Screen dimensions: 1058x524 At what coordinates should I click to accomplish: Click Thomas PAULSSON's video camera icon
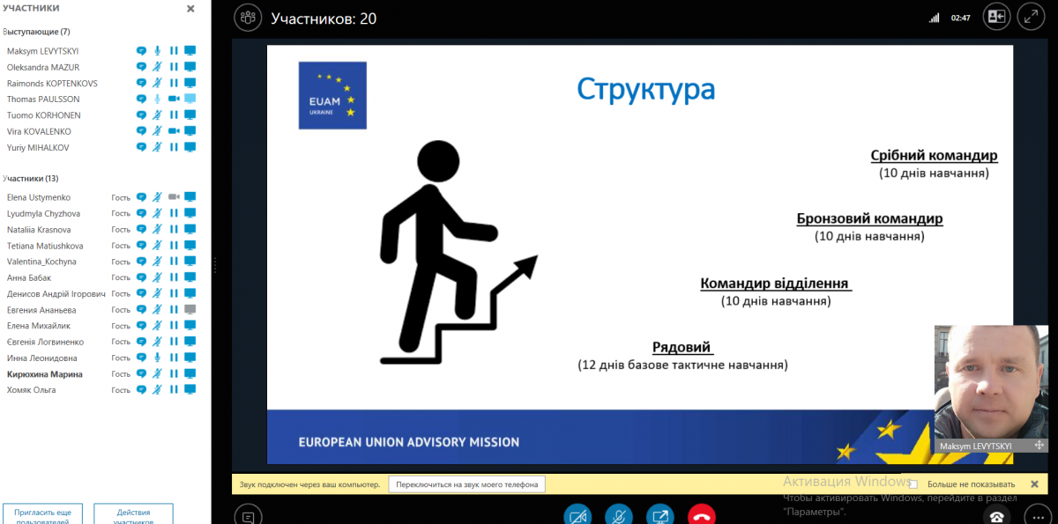[x=174, y=99]
